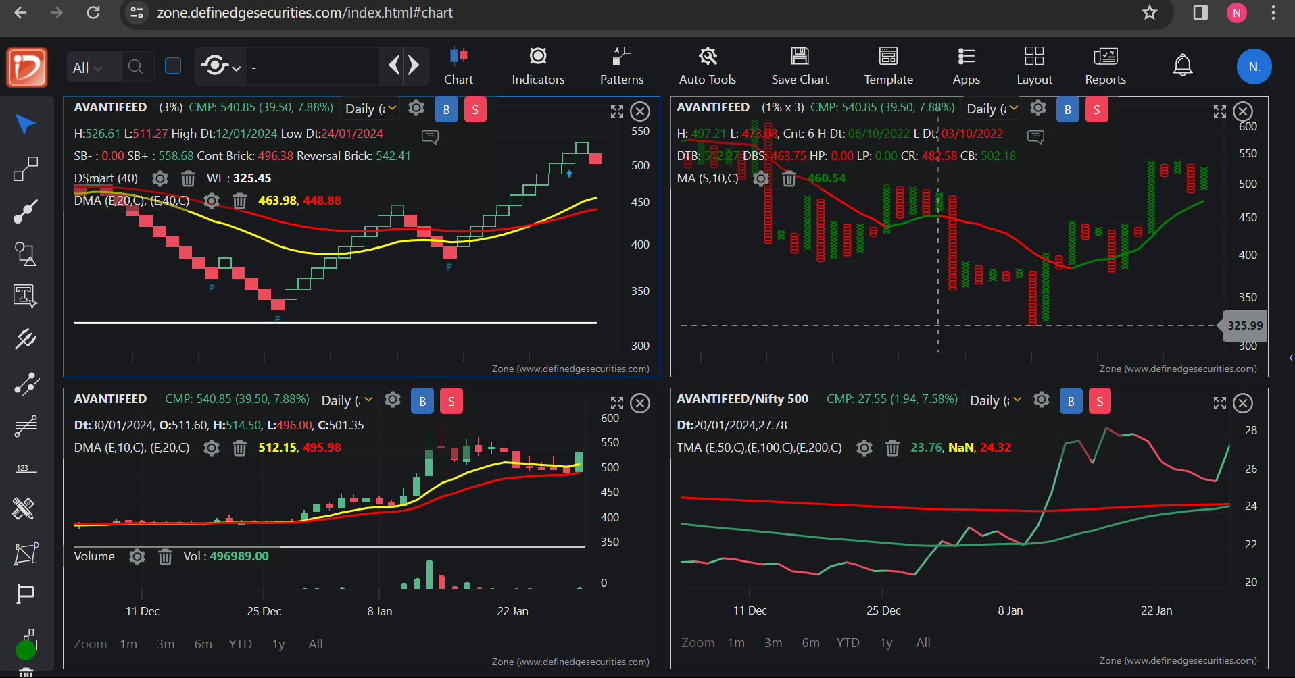Open the Indicators menu
Screen dimensions: 1295x678
(538, 66)
